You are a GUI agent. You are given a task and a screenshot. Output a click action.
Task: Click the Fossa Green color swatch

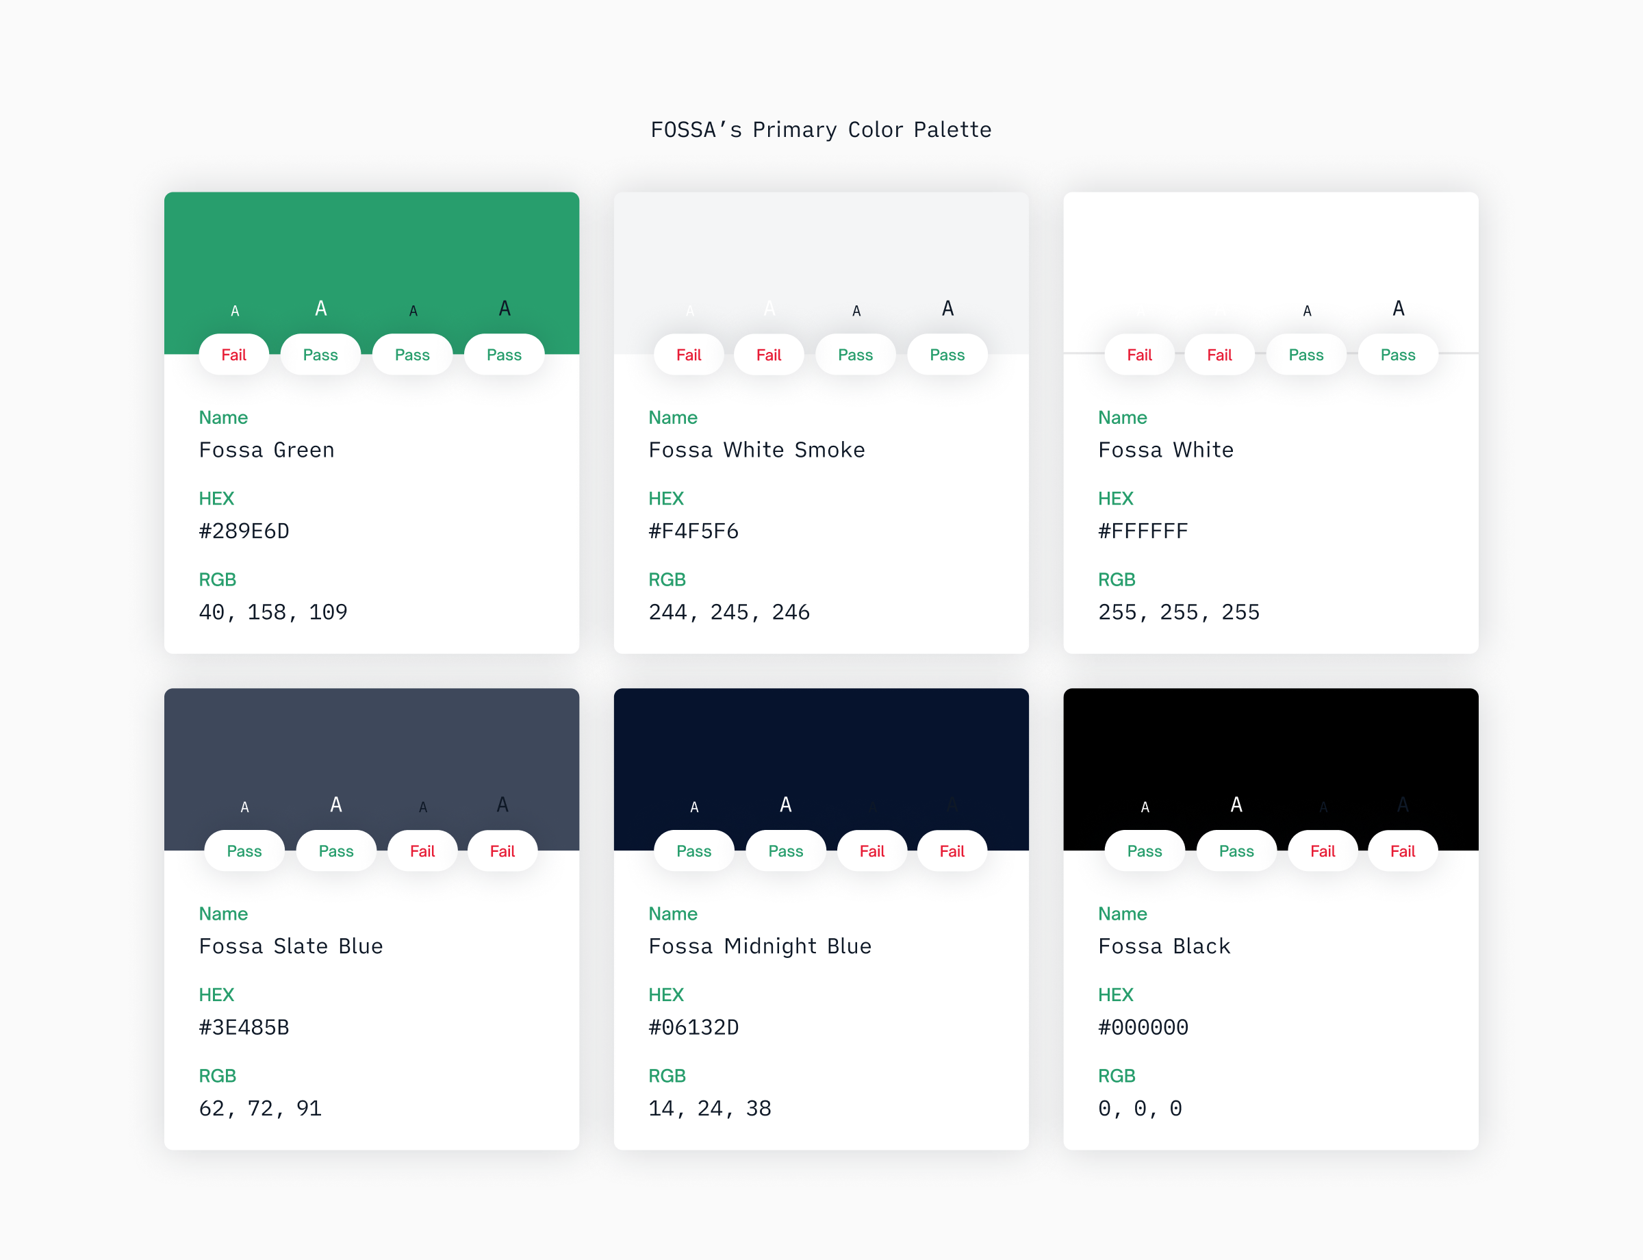(371, 273)
